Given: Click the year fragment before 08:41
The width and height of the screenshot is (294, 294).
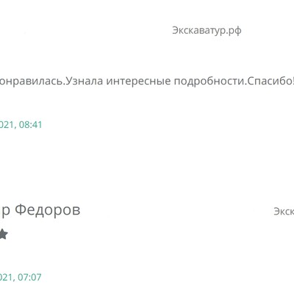Looking at the screenshot, I should 7,125.
